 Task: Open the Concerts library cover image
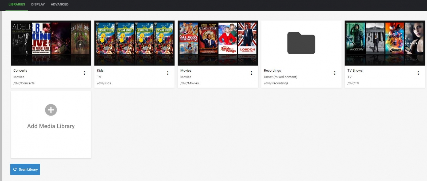click(x=51, y=43)
